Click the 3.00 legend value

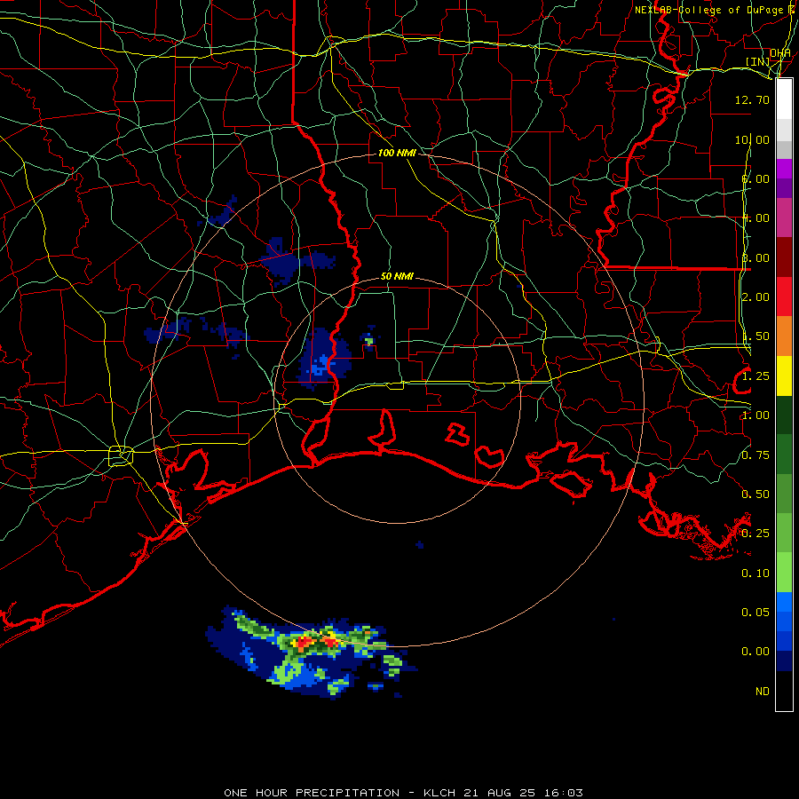click(x=755, y=257)
